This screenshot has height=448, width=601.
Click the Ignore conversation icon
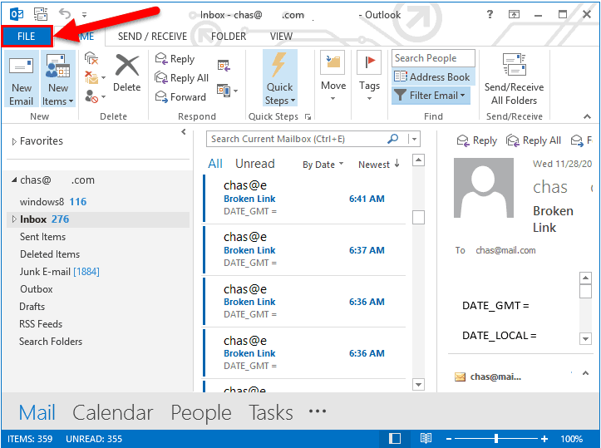tap(91, 59)
